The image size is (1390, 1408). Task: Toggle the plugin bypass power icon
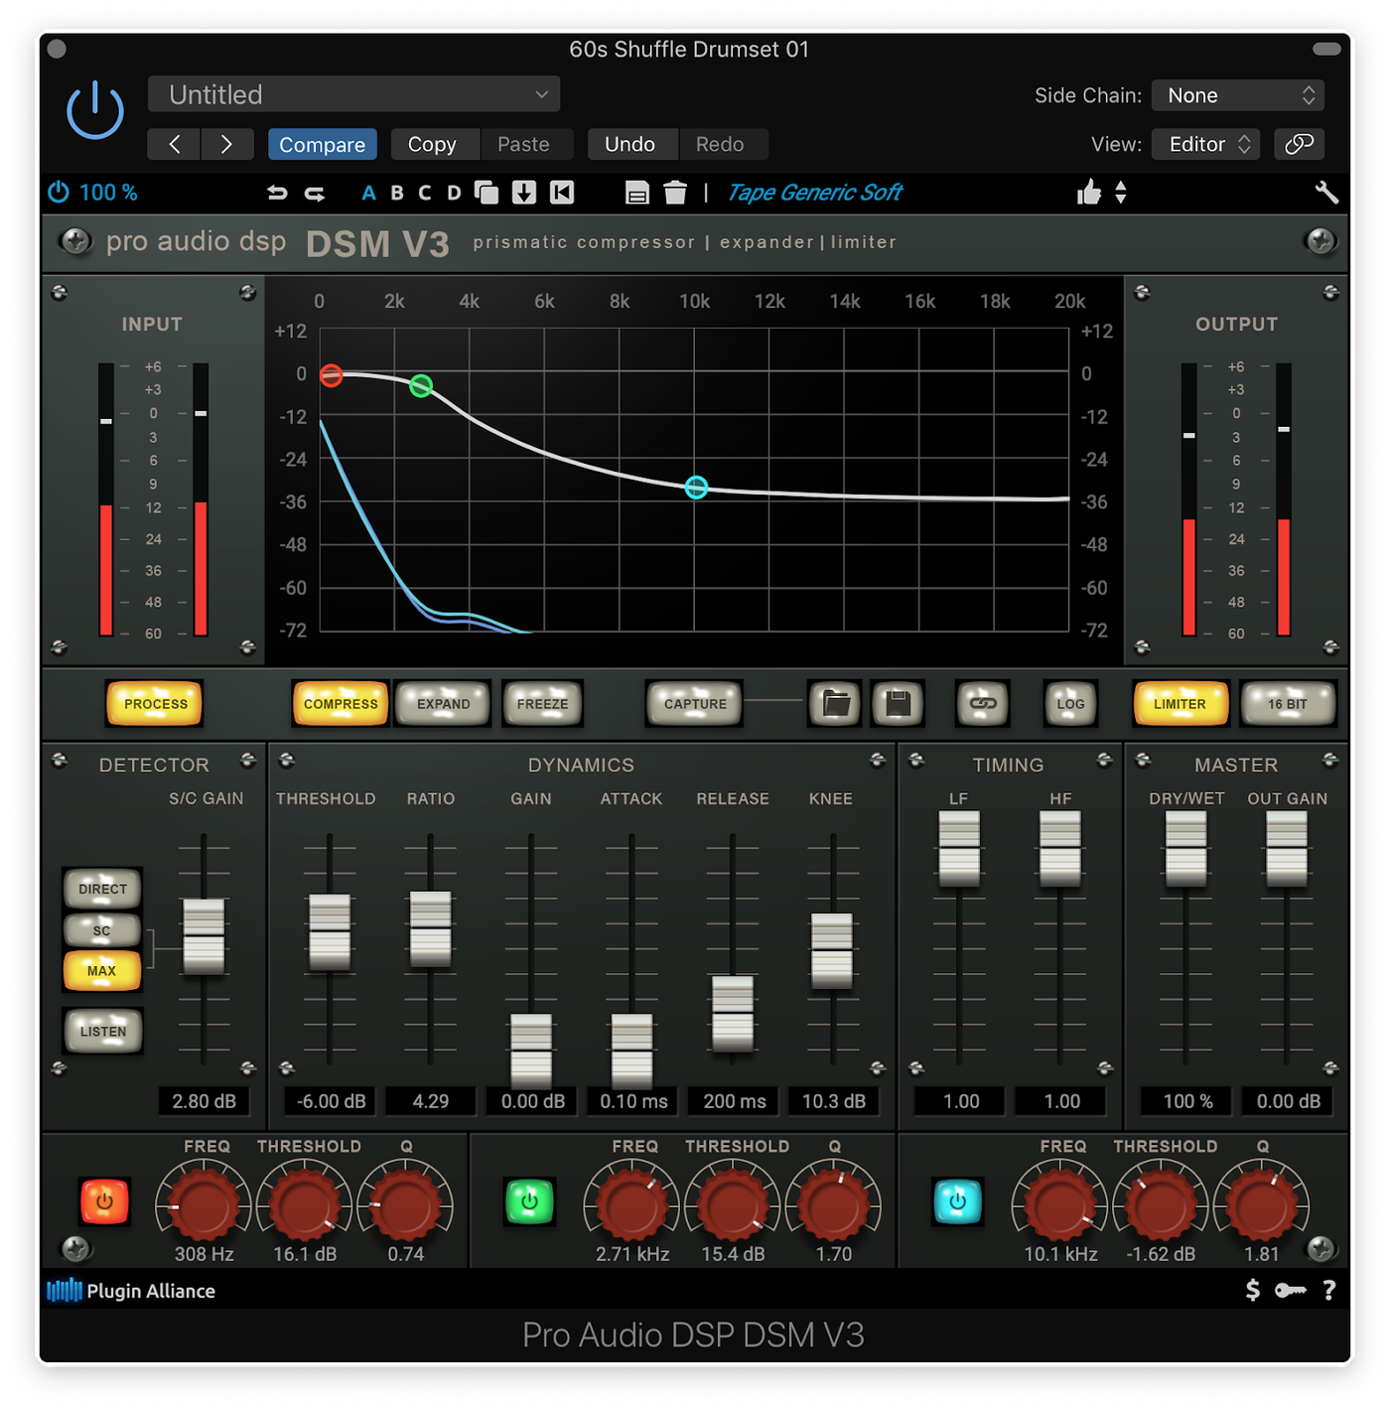coord(95,110)
